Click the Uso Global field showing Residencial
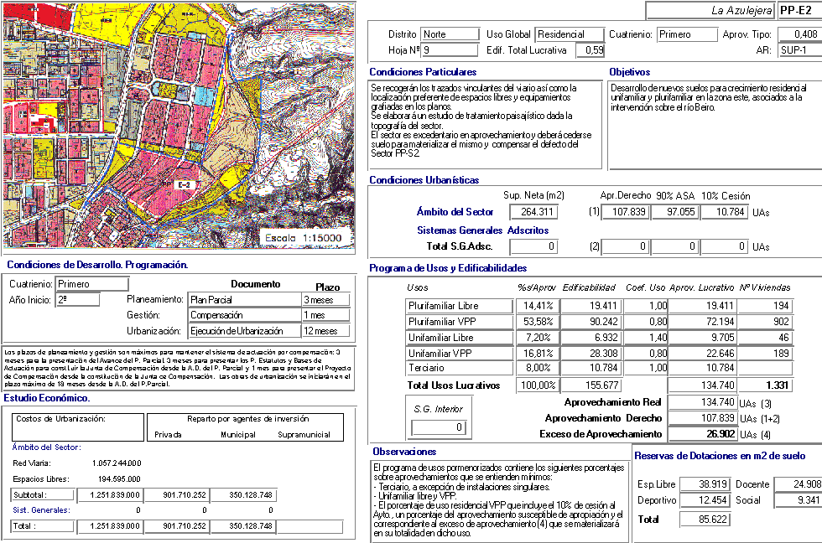This screenshot has height=543, width=822. (570, 35)
